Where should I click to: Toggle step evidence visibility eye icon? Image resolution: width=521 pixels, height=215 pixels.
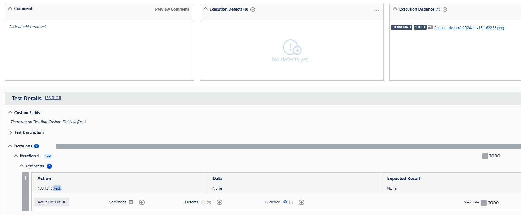coord(285,202)
